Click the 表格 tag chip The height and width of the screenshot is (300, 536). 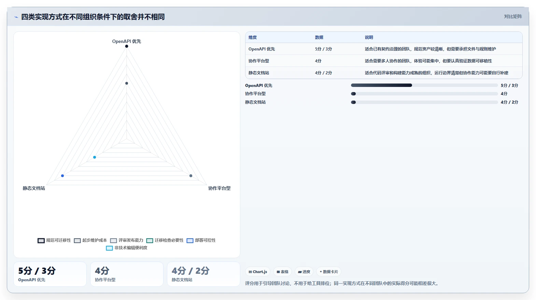tap(282, 272)
